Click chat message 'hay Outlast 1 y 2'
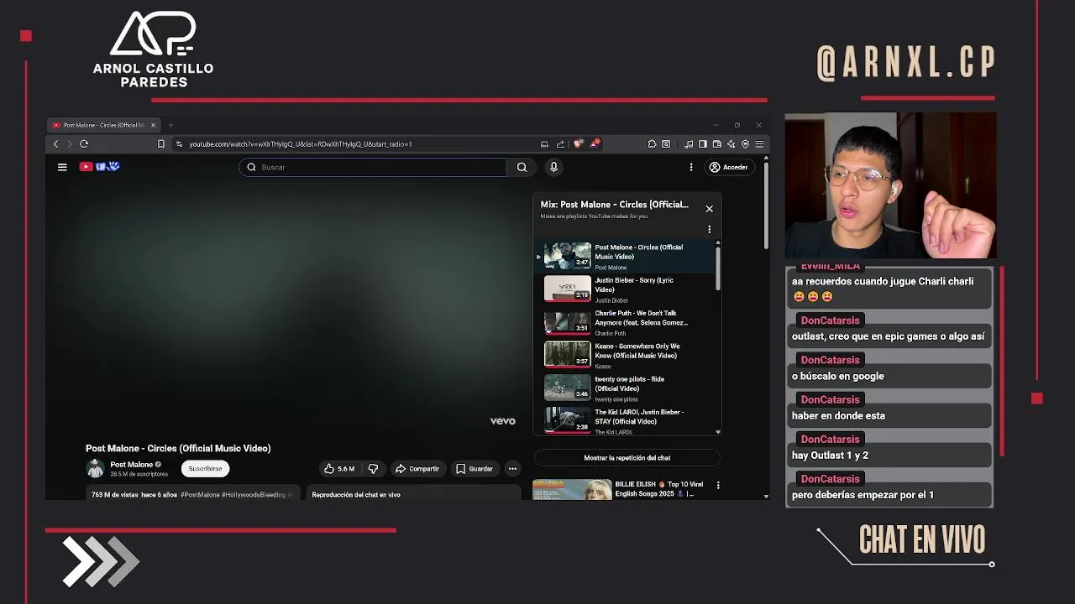Image resolution: width=1075 pixels, height=604 pixels. click(x=830, y=455)
